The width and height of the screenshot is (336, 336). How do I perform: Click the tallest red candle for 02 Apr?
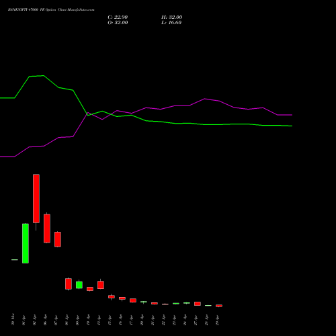[36, 198]
